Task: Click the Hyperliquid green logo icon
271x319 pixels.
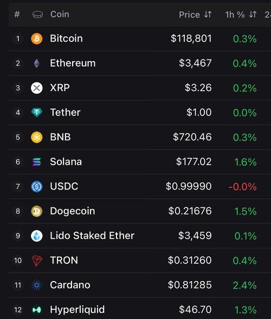Action: [37, 310]
